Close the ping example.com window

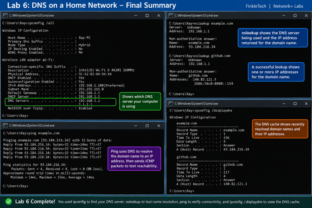(x=159, y=126)
